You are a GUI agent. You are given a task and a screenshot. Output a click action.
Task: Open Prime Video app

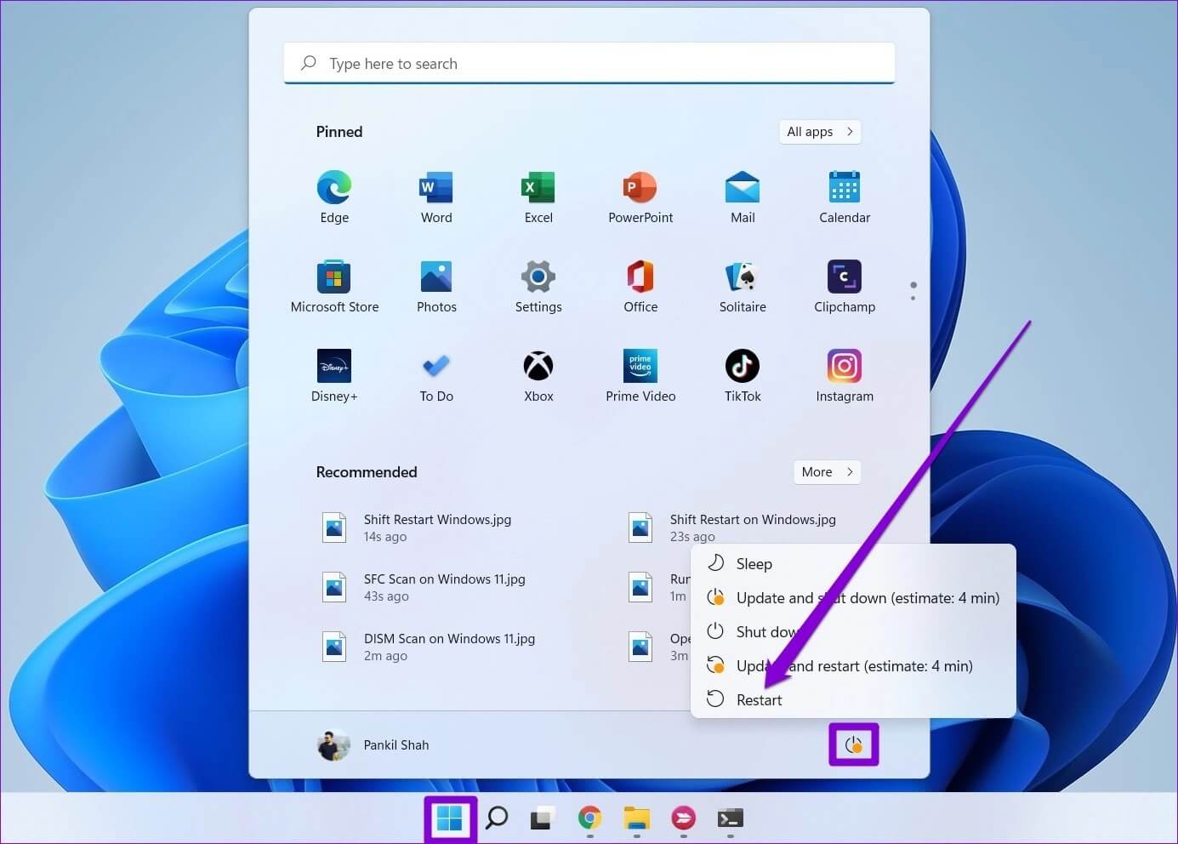click(x=640, y=376)
